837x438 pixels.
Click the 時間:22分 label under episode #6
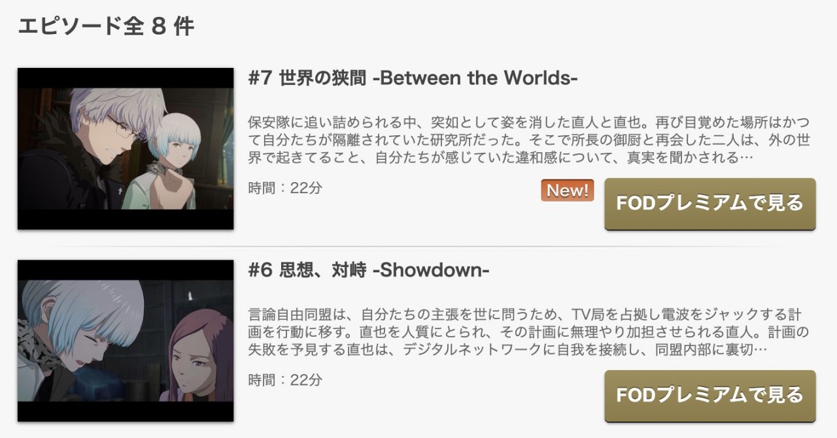tap(286, 380)
